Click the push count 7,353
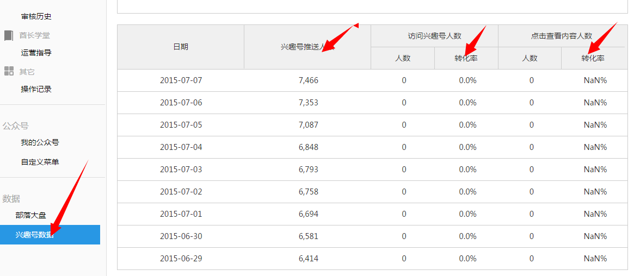 click(x=309, y=103)
